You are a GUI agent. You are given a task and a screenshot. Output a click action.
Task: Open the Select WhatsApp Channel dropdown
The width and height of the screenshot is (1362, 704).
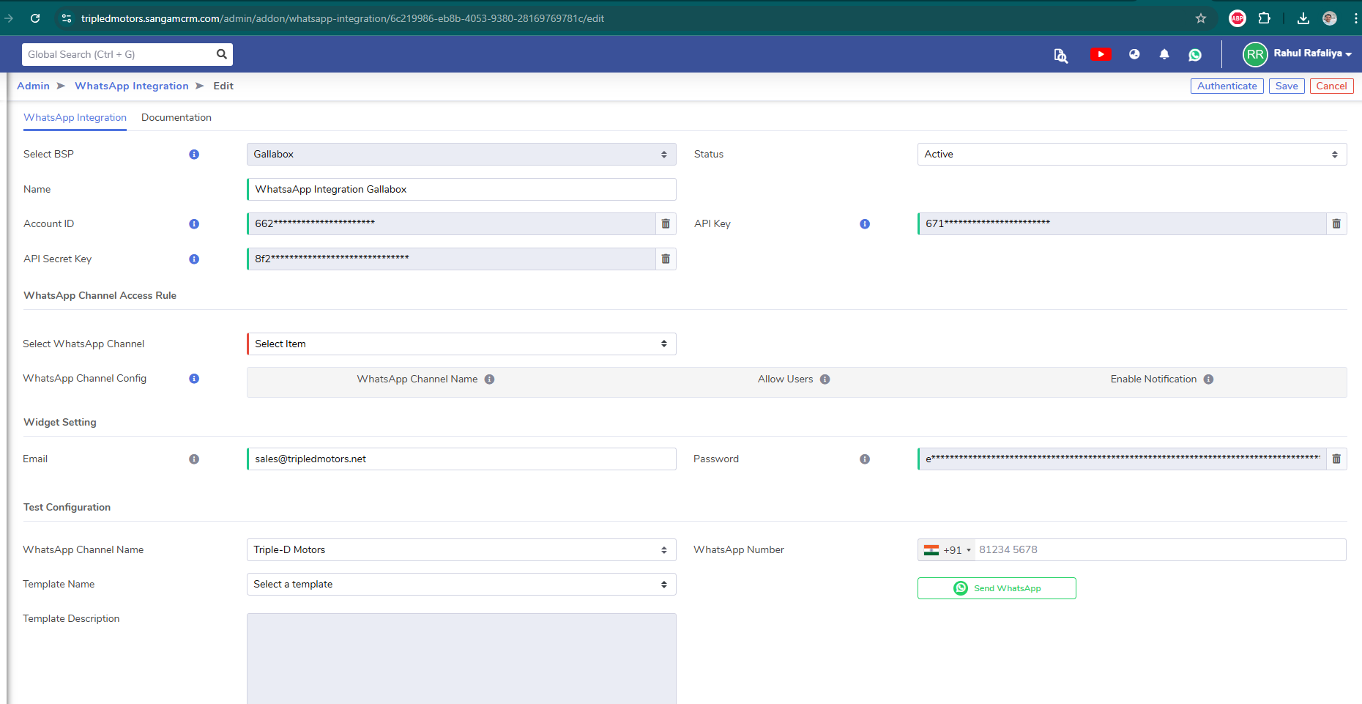pyautogui.click(x=461, y=344)
